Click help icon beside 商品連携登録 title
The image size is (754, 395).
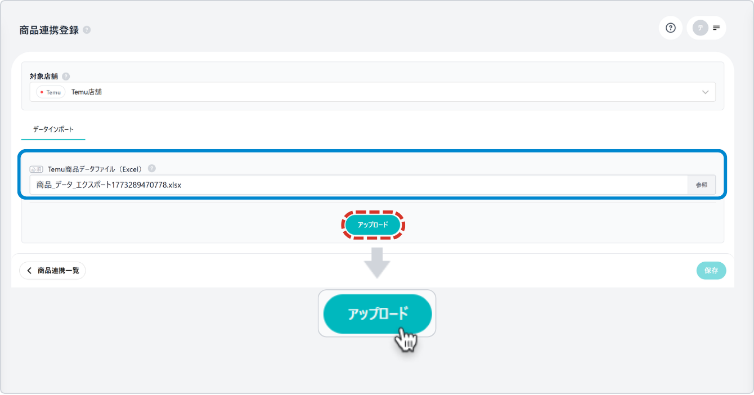pyautogui.click(x=87, y=30)
